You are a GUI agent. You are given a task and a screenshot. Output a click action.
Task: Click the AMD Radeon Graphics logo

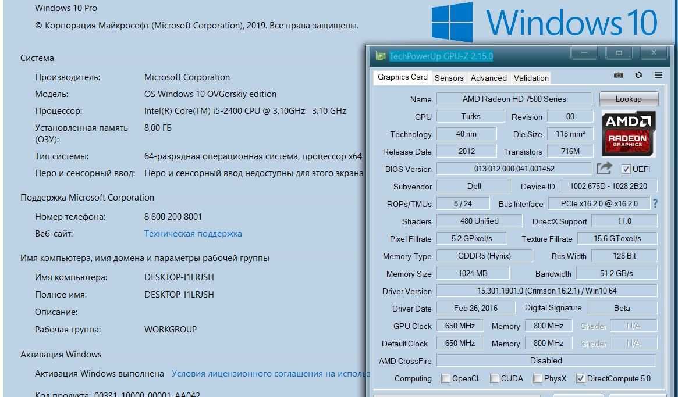(x=629, y=134)
